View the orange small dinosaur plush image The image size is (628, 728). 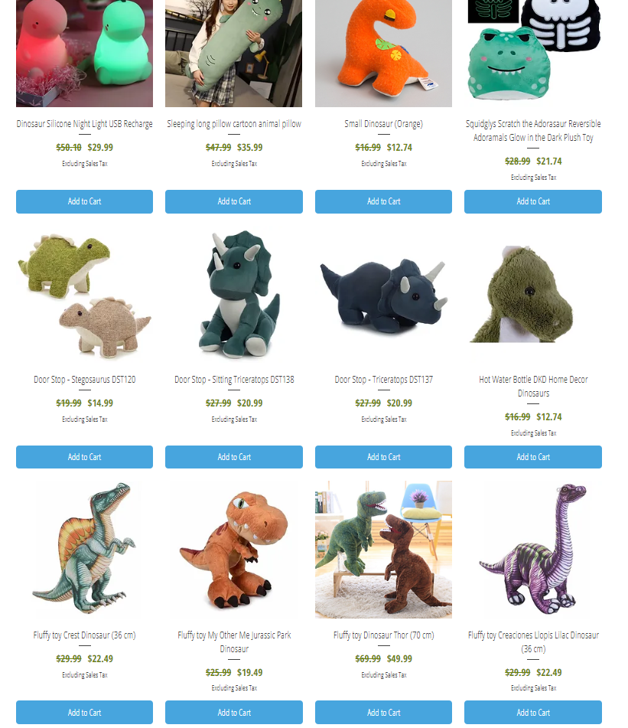coord(383,54)
